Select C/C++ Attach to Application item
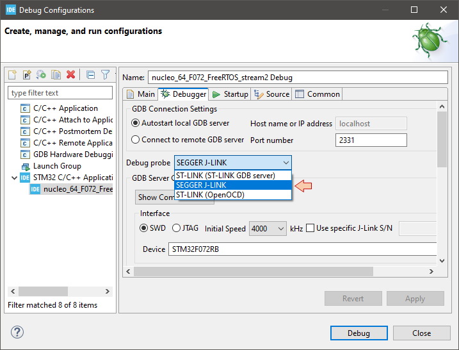This screenshot has width=459, height=350. click(67, 120)
